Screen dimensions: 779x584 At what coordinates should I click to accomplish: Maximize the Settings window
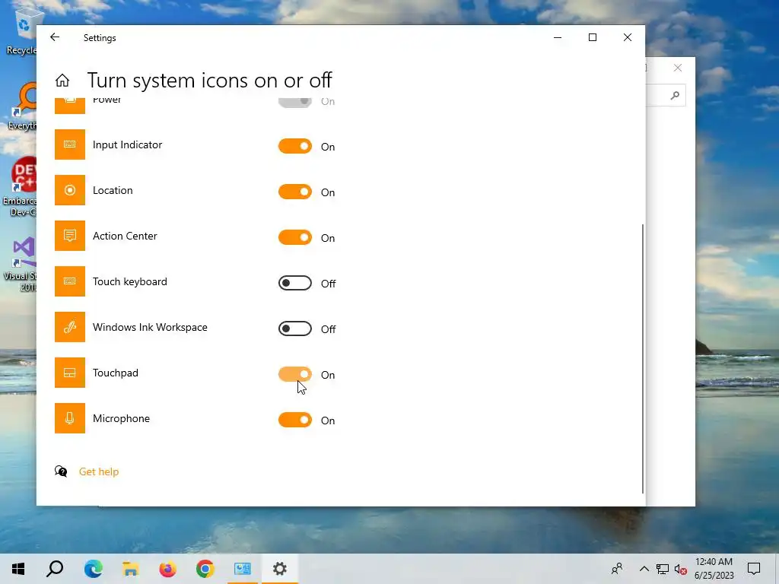(592, 37)
